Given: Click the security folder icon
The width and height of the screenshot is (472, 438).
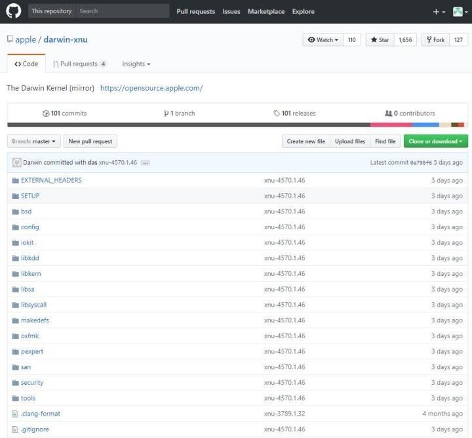Looking at the screenshot, I should [x=15, y=383].
